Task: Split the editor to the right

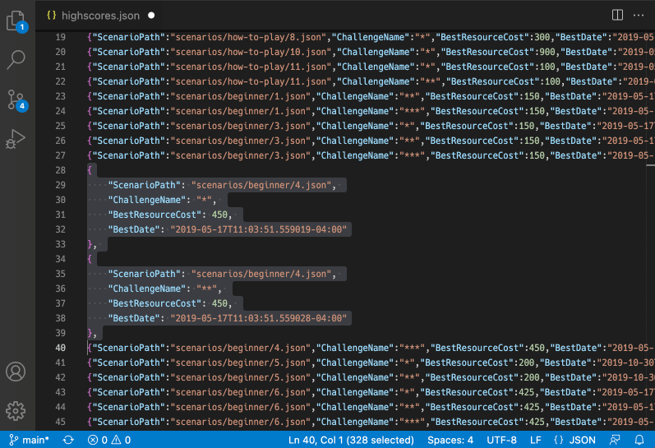Action: click(x=617, y=15)
